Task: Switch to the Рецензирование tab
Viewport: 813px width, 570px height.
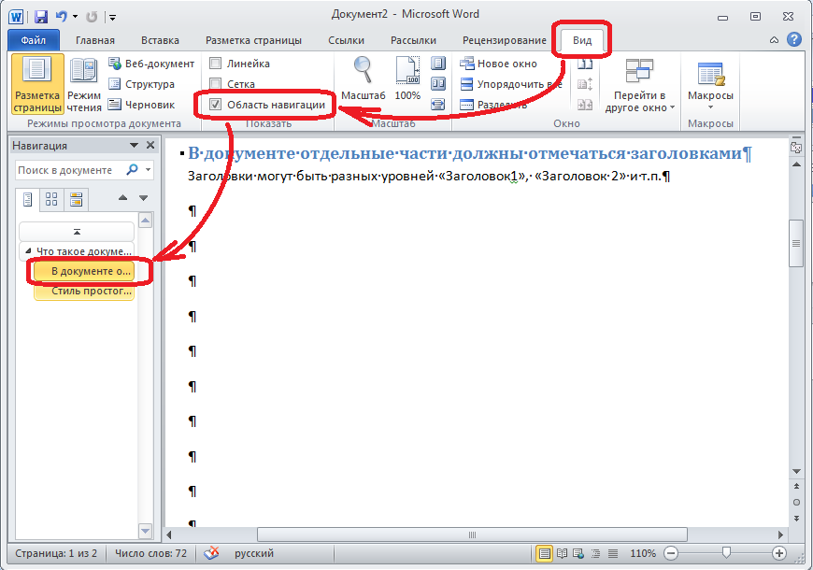Action: tap(504, 40)
